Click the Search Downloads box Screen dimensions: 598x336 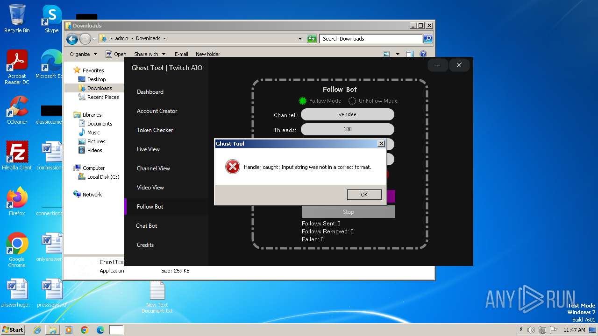371,39
